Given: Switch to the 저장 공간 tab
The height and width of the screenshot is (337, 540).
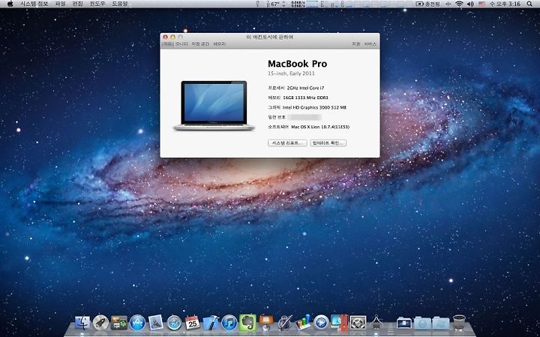Looking at the screenshot, I should 200,44.
